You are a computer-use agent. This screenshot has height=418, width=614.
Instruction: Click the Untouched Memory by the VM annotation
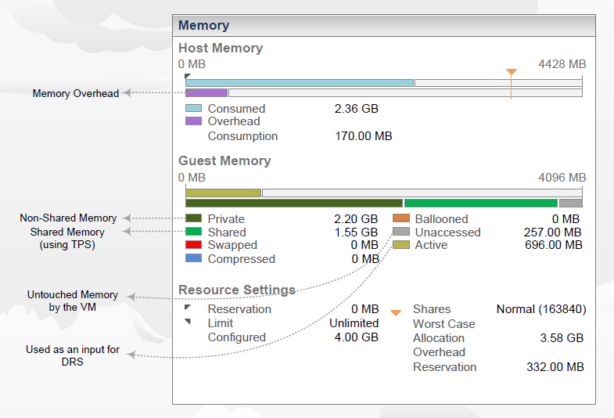pos(73,301)
